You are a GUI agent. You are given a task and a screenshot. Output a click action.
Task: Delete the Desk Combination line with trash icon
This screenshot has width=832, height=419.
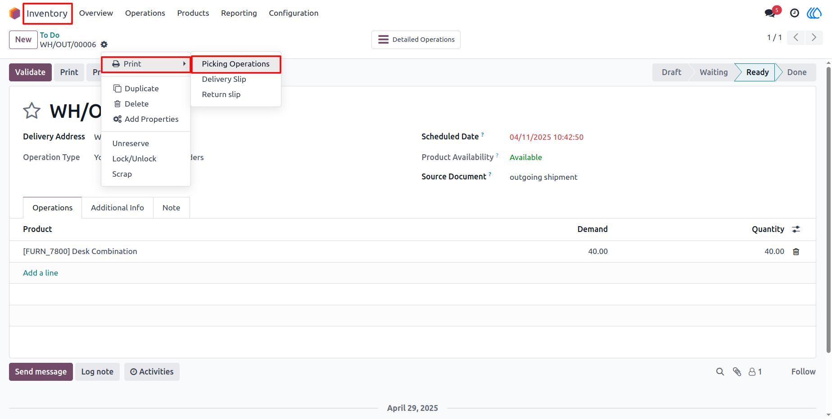click(796, 252)
